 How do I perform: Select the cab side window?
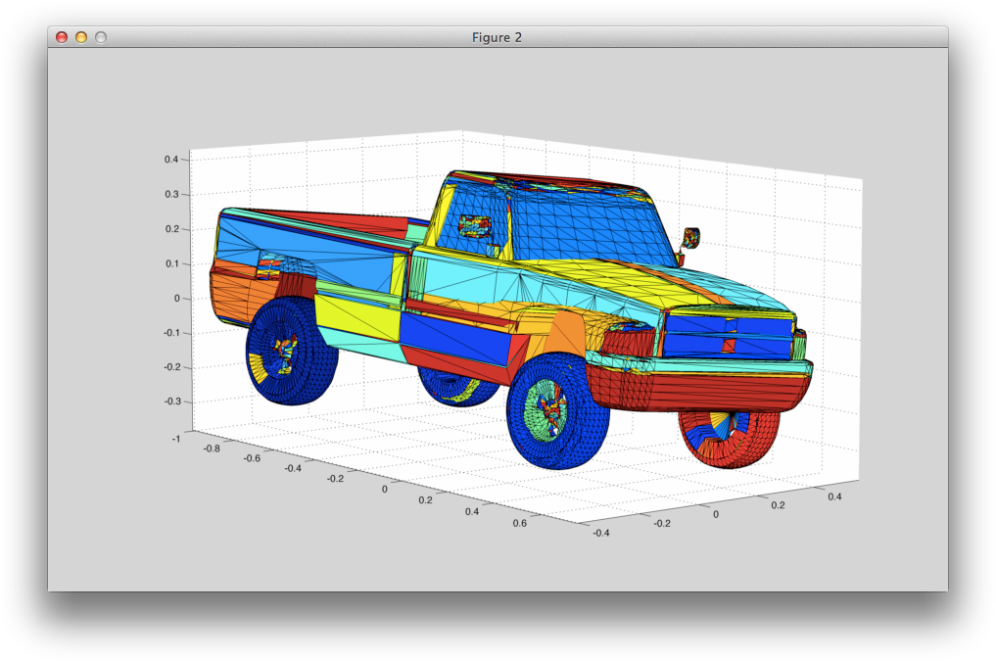tap(478, 227)
